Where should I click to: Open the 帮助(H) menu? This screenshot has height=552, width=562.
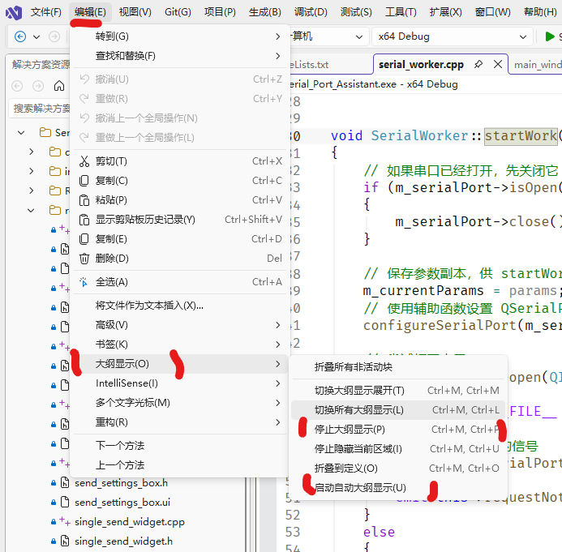click(x=540, y=12)
